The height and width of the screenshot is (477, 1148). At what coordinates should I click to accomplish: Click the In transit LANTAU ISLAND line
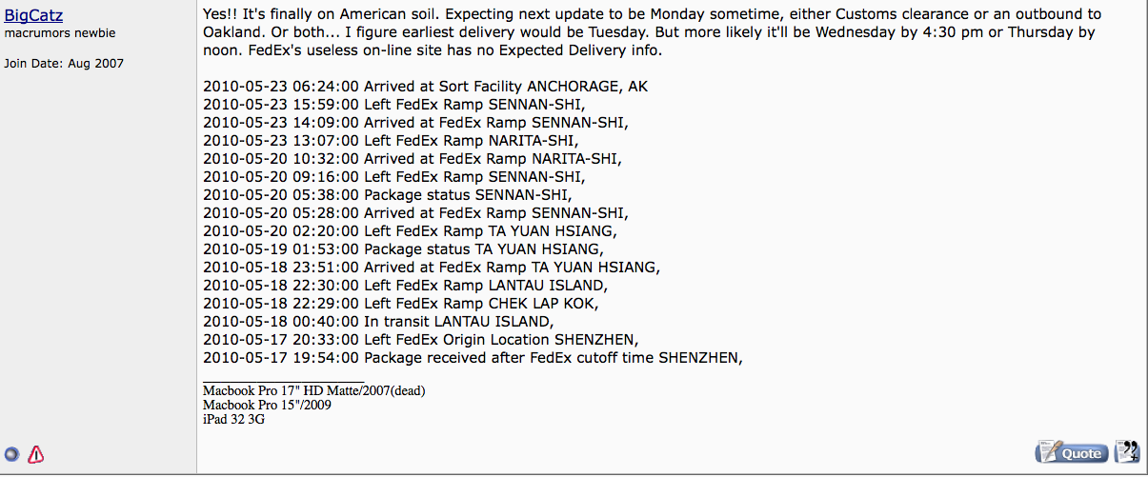point(377,322)
